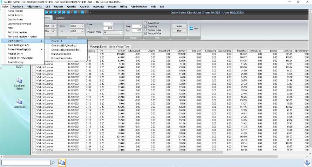Uncheck the Day Wise checkbox
312x167 pixels.
(x=145, y=26)
